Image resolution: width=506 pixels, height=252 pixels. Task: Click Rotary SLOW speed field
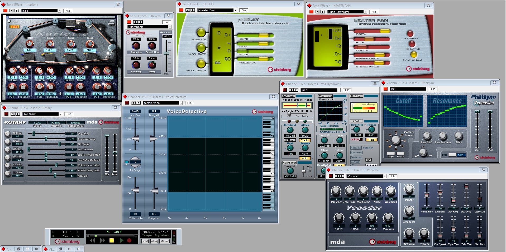coord(37,123)
